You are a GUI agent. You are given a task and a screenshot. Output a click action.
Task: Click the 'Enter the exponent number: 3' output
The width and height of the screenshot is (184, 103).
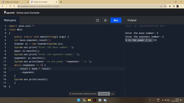coord(144,37)
